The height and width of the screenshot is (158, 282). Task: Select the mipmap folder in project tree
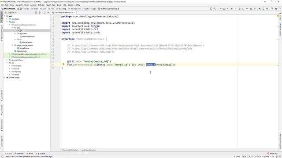click(x=16, y=72)
